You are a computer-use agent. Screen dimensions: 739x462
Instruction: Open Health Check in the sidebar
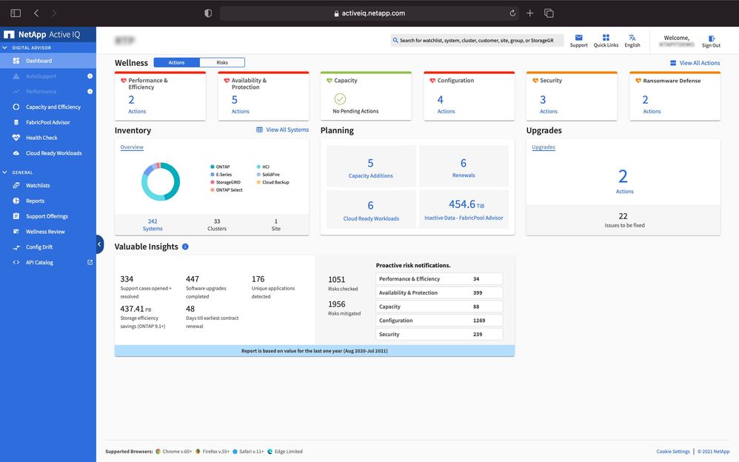41,138
